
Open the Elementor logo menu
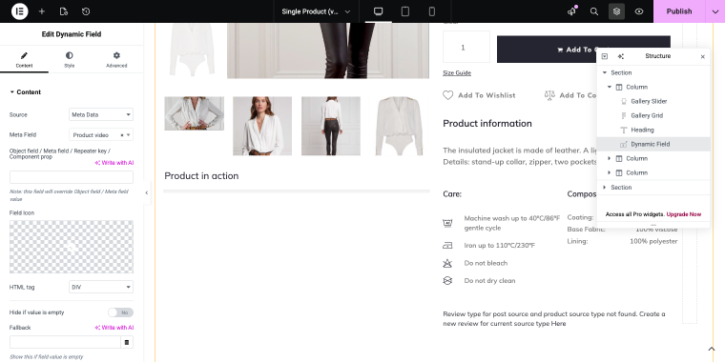19,11
